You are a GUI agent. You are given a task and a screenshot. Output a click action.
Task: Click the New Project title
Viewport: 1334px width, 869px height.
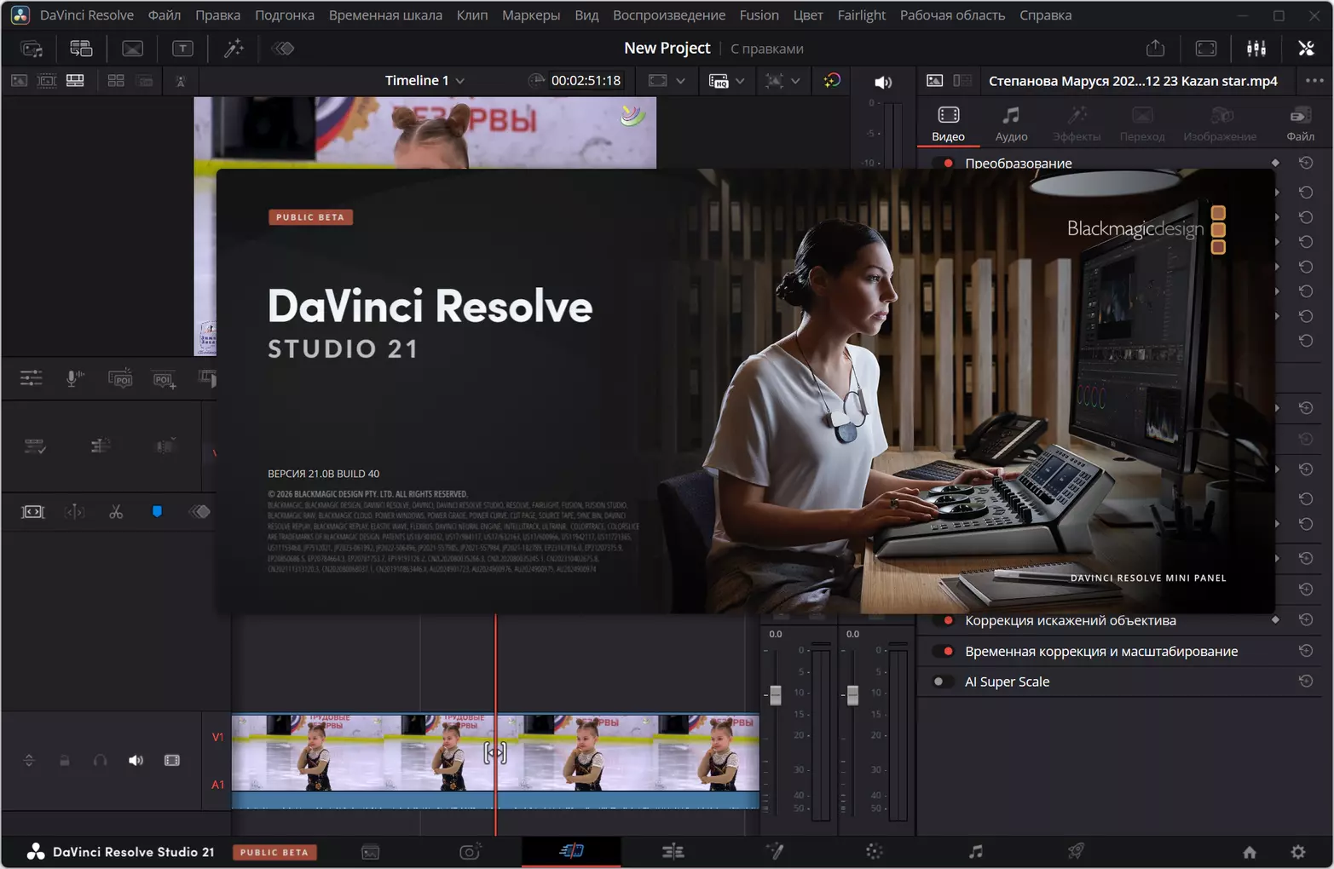[667, 49]
